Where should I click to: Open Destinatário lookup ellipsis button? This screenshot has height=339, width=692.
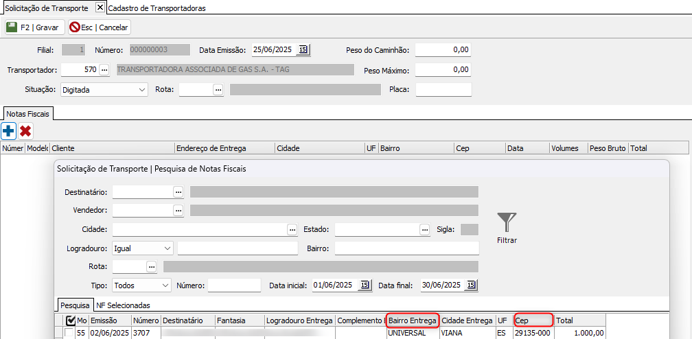tap(178, 191)
